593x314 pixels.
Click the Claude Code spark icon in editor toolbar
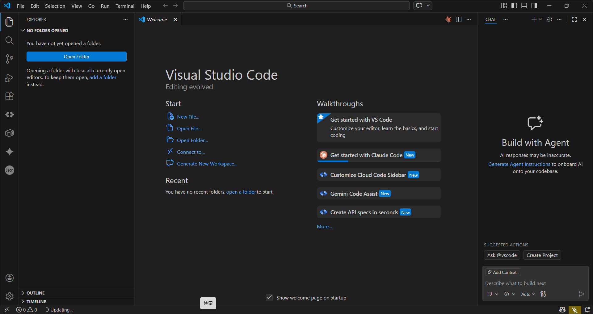click(x=448, y=19)
